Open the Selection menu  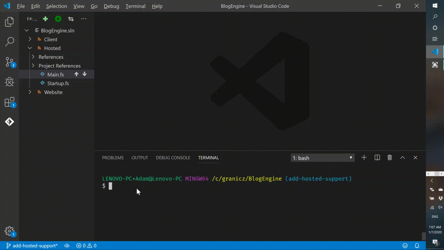(x=57, y=6)
